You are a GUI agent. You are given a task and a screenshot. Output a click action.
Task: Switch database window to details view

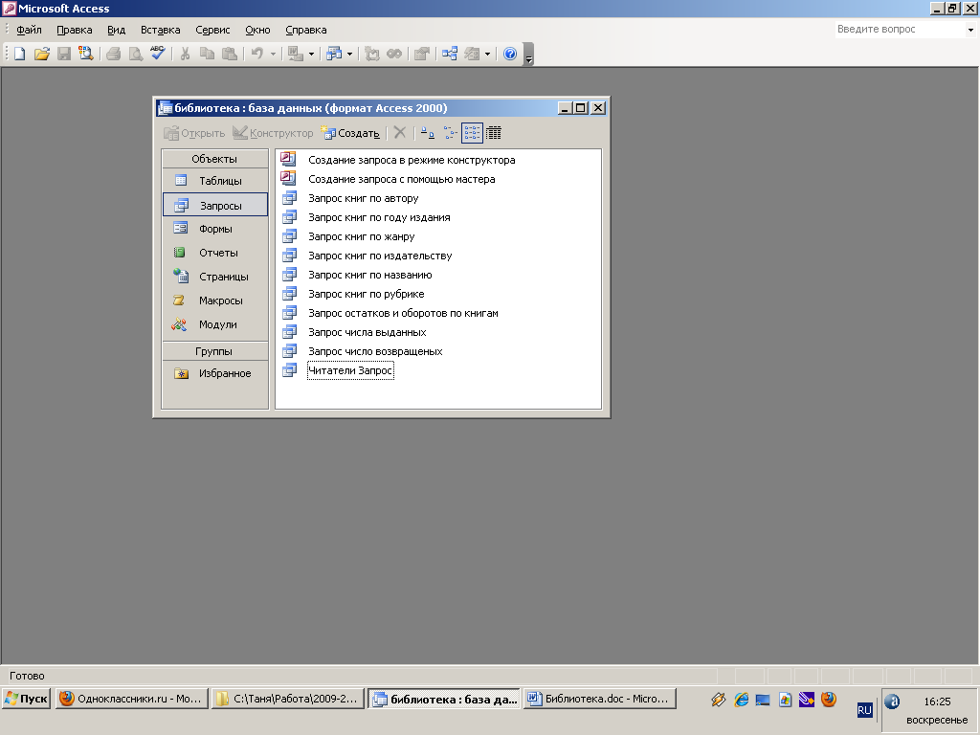click(494, 132)
